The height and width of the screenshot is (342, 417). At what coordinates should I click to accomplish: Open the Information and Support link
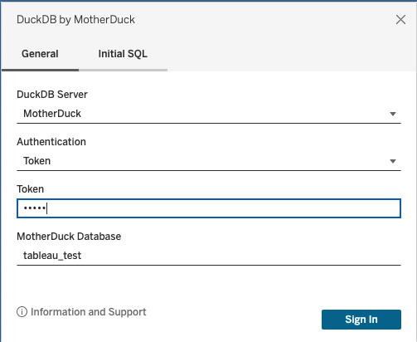pos(89,312)
